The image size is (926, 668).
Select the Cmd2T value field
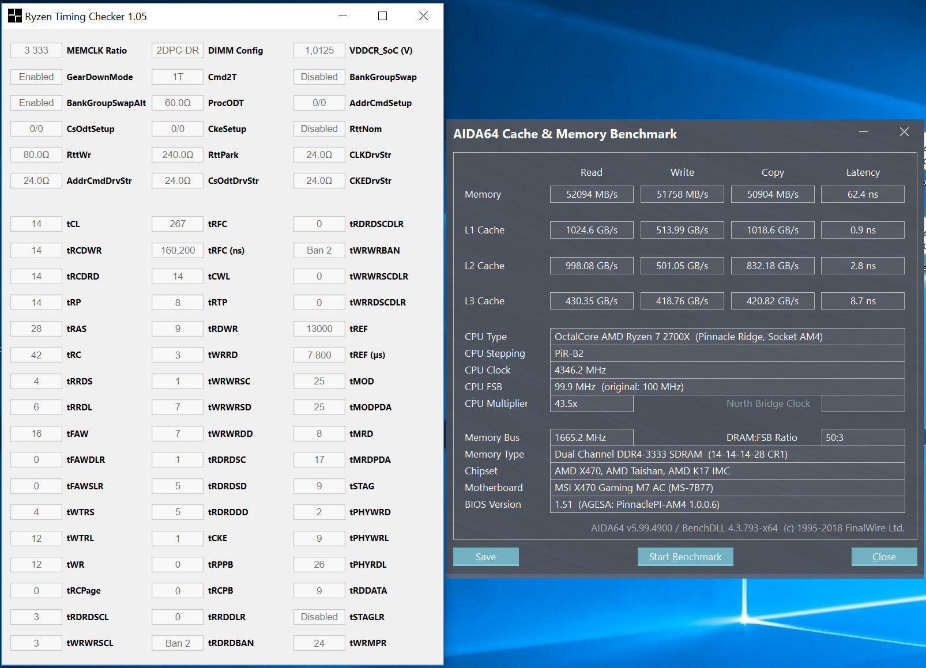point(178,77)
